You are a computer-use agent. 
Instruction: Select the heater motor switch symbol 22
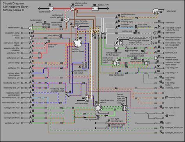tap(46, 26)
